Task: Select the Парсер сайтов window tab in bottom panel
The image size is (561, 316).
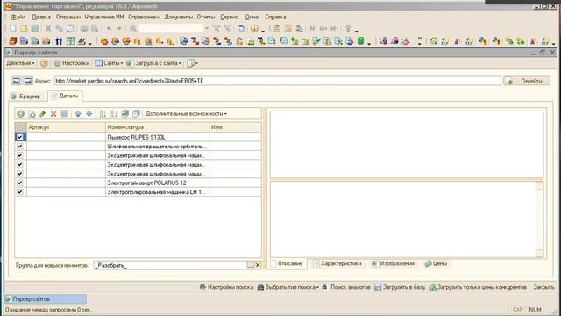Action: [x=45, y=299]
